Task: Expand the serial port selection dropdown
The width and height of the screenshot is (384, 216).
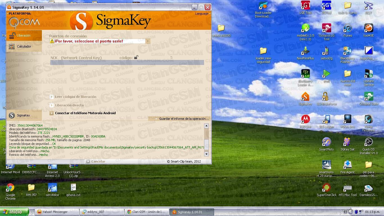Action: point(148,41)
